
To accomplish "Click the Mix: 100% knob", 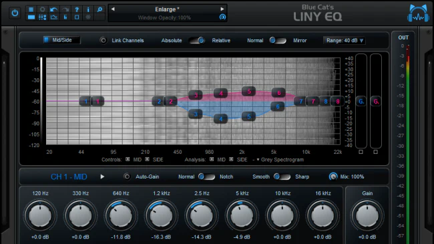I will point(333,176).
